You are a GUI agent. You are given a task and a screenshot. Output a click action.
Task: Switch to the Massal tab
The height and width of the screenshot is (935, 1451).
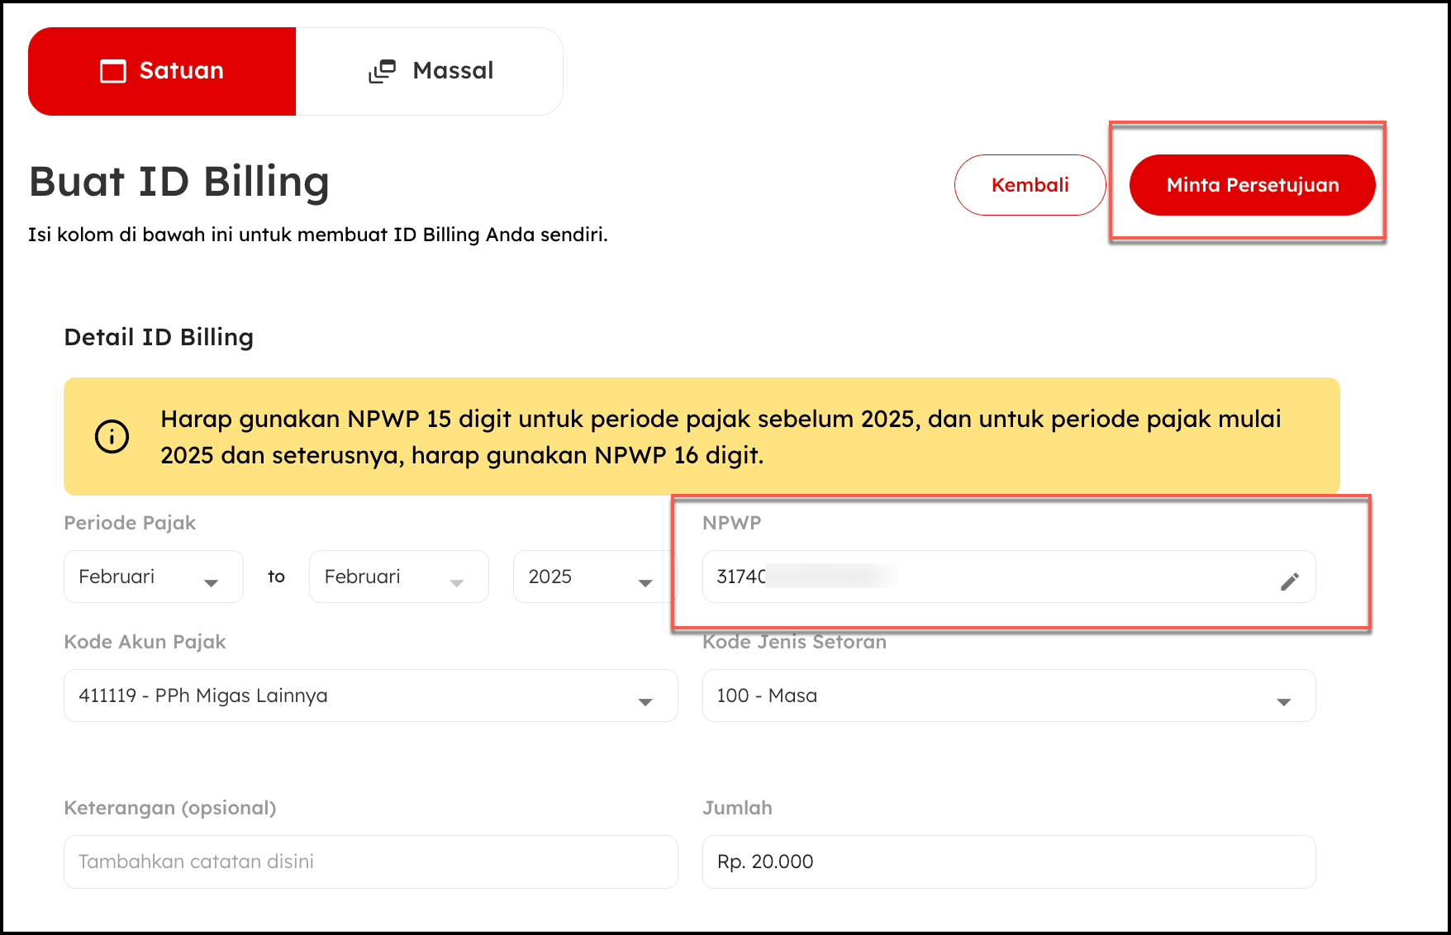point(430,71)
